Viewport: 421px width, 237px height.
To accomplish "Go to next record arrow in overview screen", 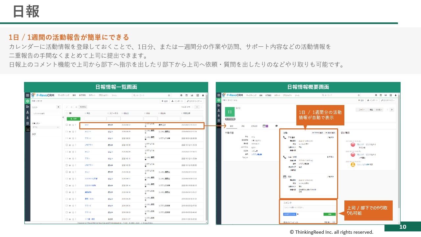I will pos(392,110).
